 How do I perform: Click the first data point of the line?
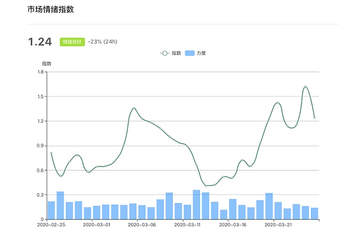point(51,153)
